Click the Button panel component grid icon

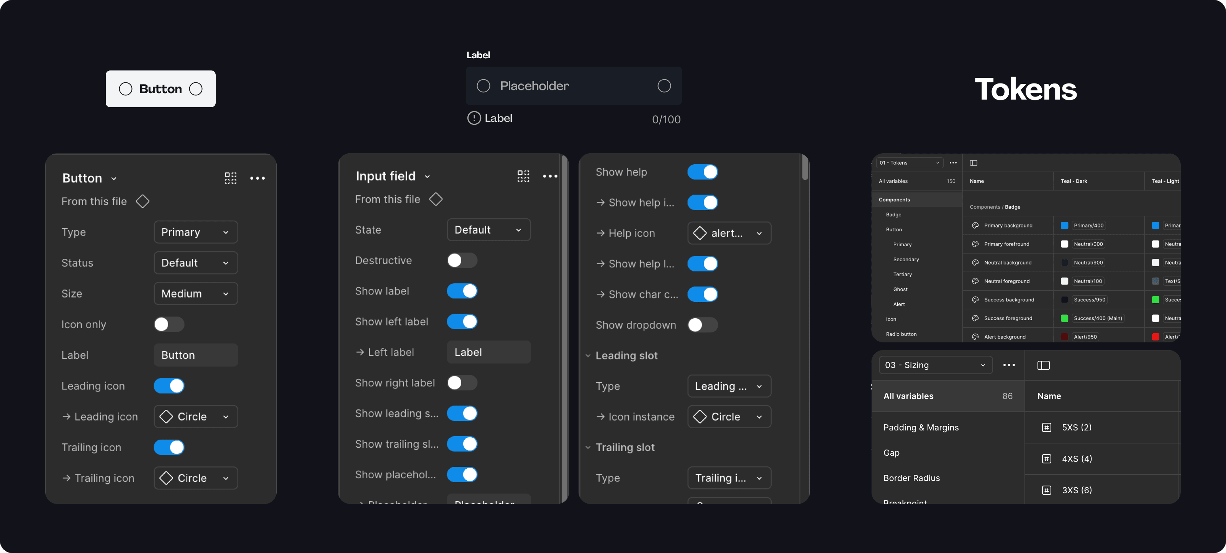click(230, 178)
